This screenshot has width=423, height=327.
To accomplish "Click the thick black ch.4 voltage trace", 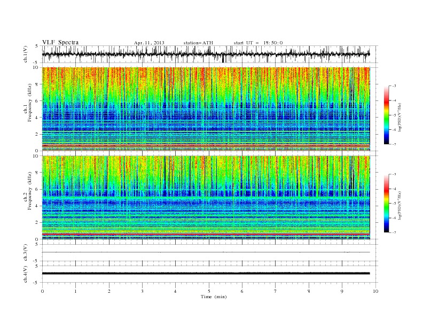I will tap(206, 274).
